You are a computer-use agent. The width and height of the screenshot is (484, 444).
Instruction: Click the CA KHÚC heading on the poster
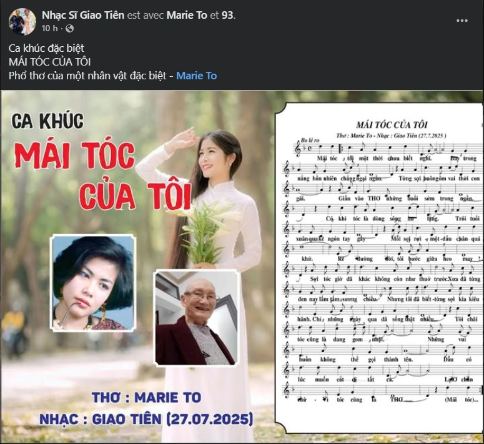47,121
